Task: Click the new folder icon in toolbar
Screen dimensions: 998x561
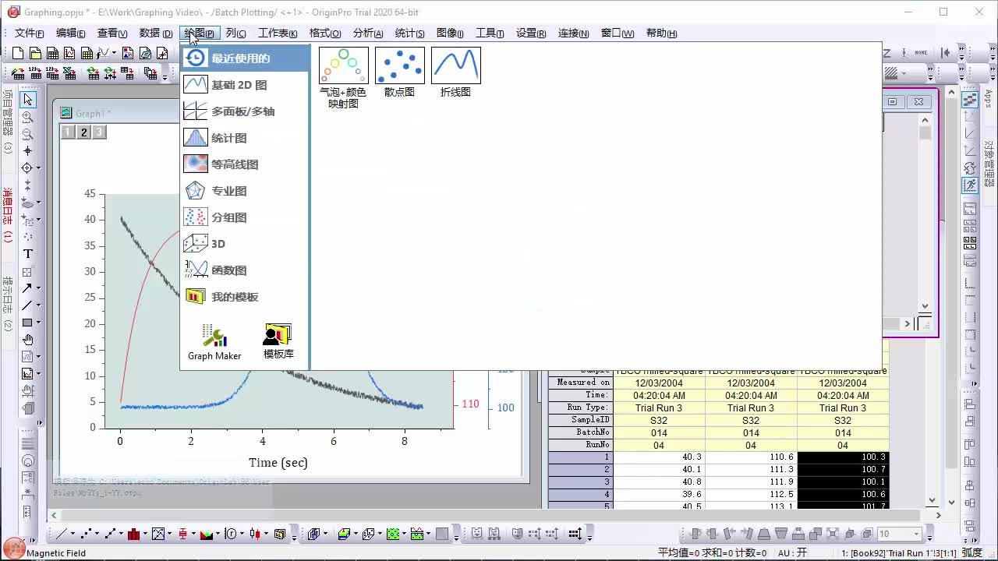Action: click(x=35, y=53)
